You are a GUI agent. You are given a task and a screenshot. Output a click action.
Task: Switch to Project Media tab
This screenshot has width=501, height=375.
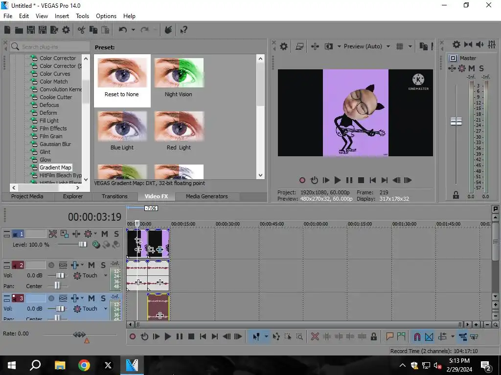pos(27,196)
